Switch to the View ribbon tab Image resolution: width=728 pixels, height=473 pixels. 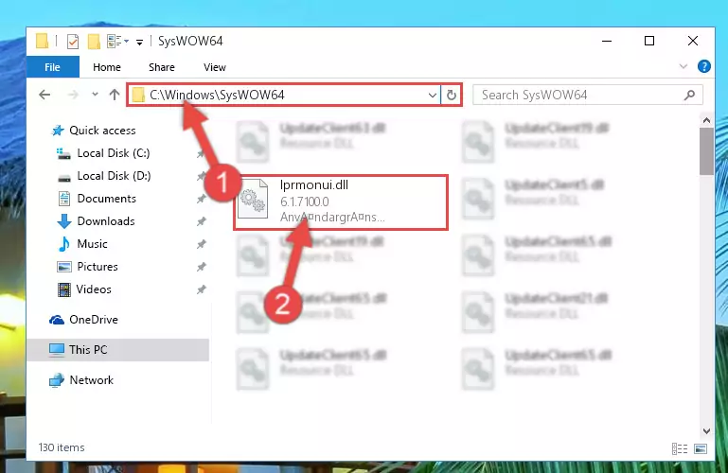coord(215,67)
